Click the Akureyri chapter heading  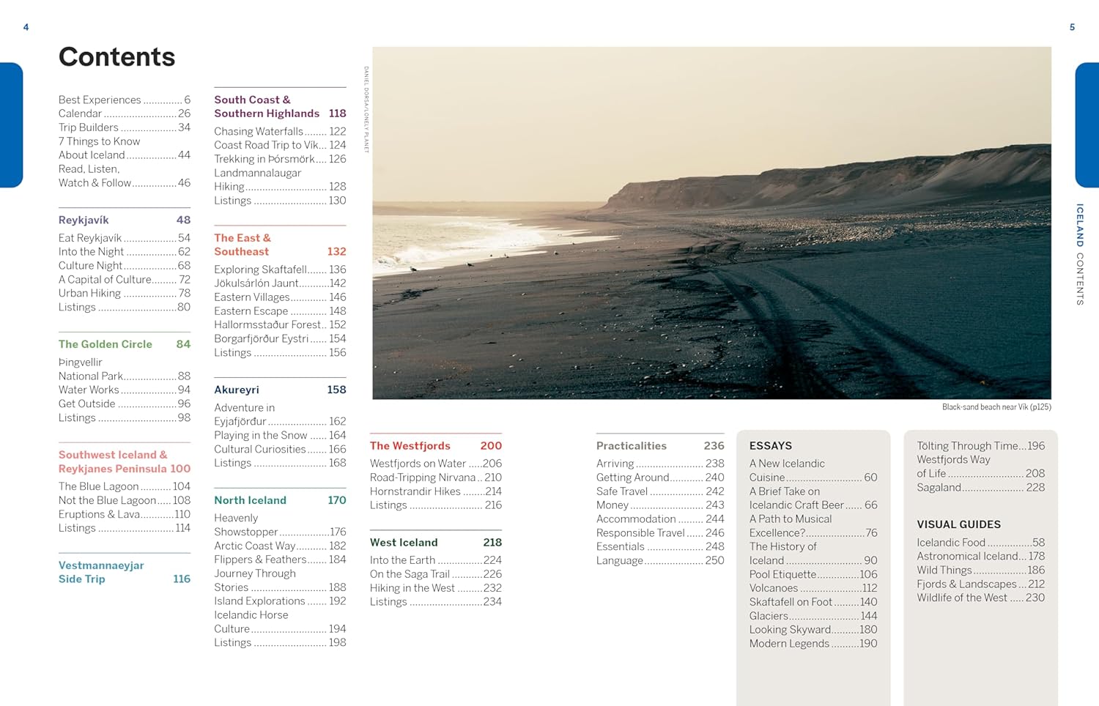tap(237, 390)
